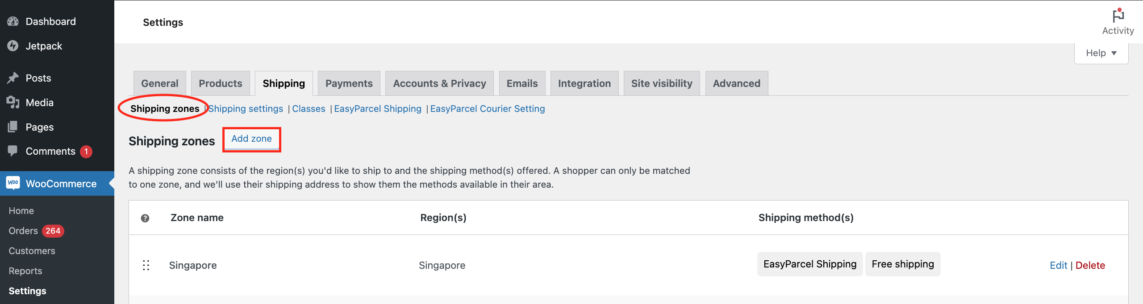1143x304 pixels.
Task: Open EasyParcel Courier Setting link
Action: (488, 109)
